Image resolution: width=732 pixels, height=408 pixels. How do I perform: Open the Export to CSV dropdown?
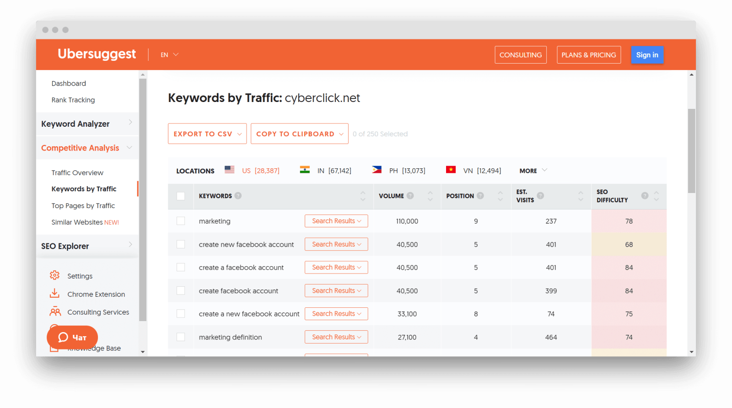207,134
